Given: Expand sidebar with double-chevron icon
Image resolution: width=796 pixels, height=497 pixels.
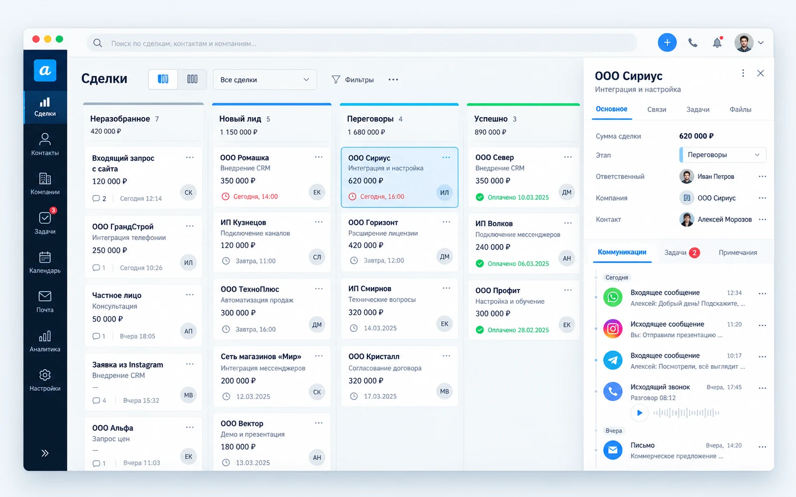Looking at the screenshot, I should 45,453.
